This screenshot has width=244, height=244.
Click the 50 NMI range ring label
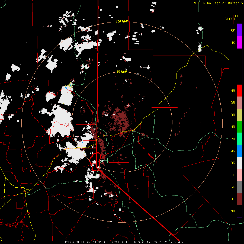[122, 72]
